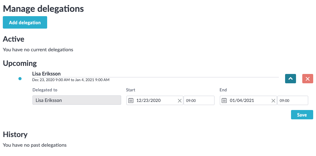The width and height of the screenshot is (316, 156).
Task: Click the History section heading
Action: [x=15, y=134]
